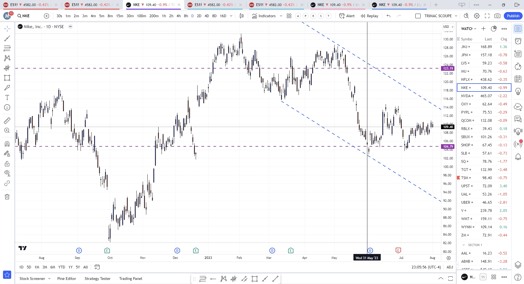Image resolution: width=524 pixels, height=284 pixels.
Task: Create an Alert
Action: 347,16
